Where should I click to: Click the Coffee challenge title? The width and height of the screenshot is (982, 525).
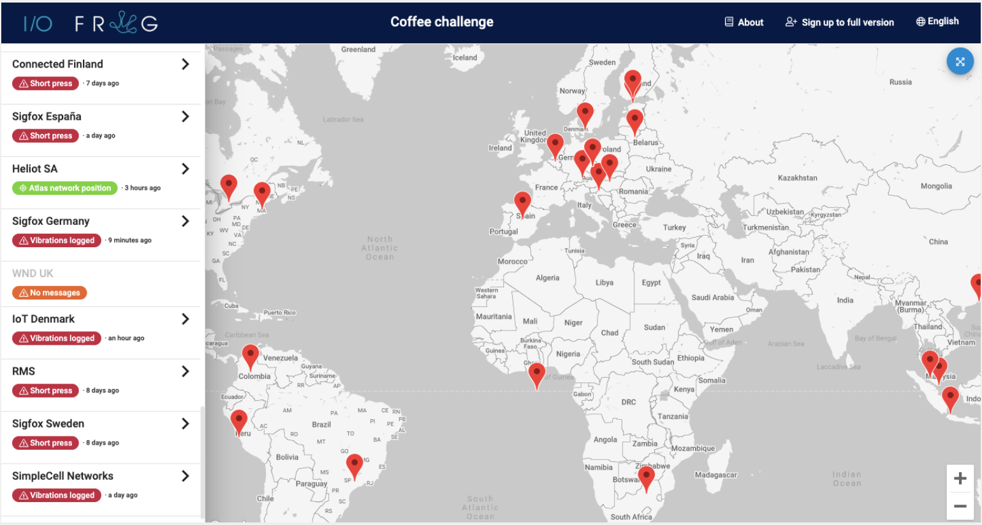[442, 22]
